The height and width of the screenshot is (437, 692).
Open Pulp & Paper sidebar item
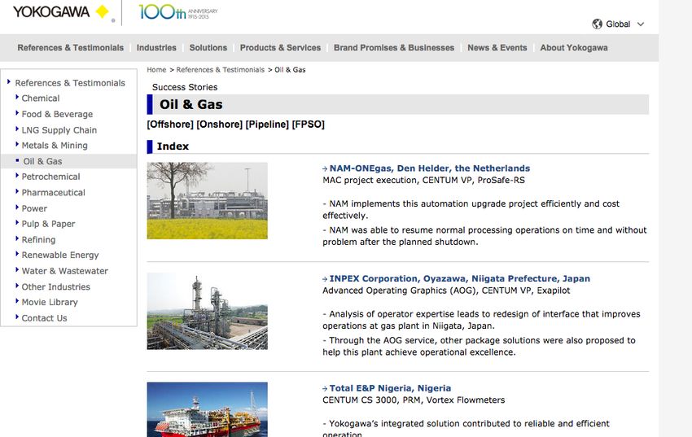coord(49,224)
